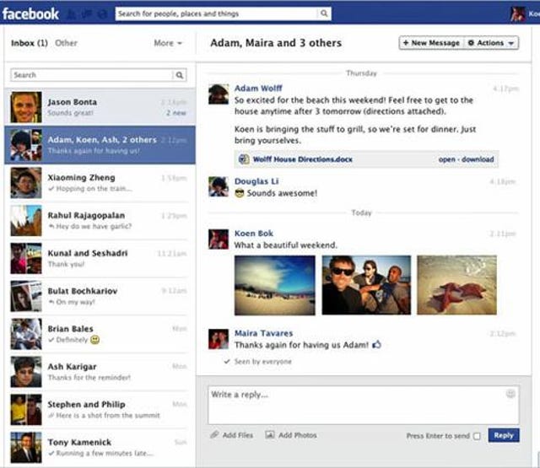The image size is (540, 468).
Task: Click the Add Files paperclip icon
Action: coord(214,434)
